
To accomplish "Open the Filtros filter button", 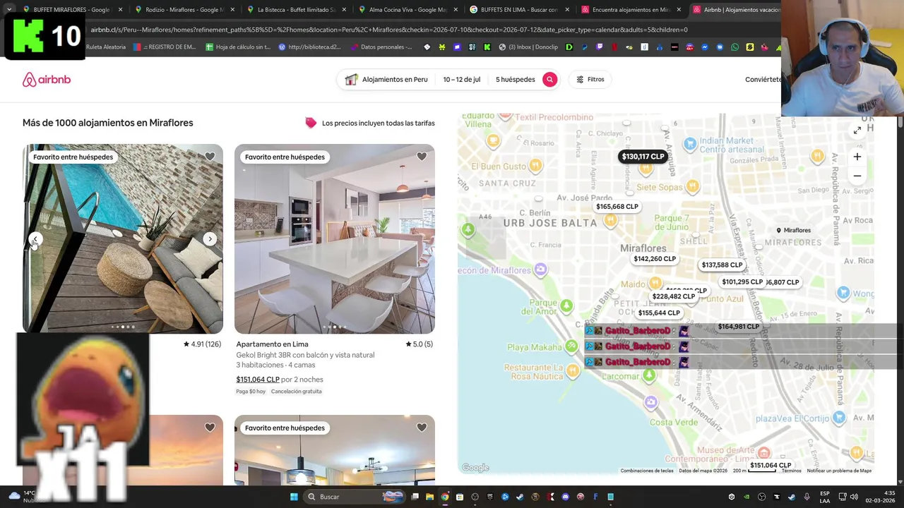I will coord(590,80).
